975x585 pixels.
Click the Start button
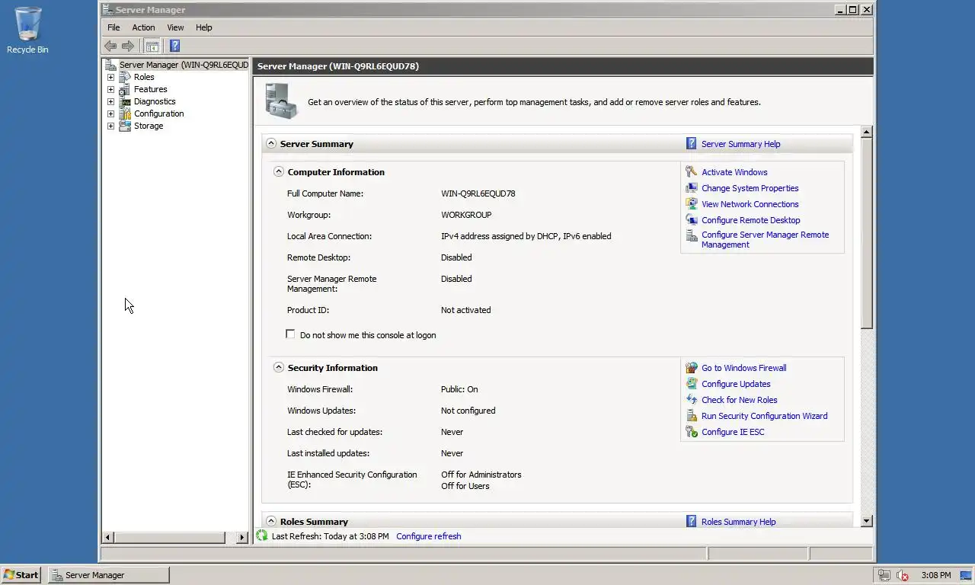(x=21, y=575)
